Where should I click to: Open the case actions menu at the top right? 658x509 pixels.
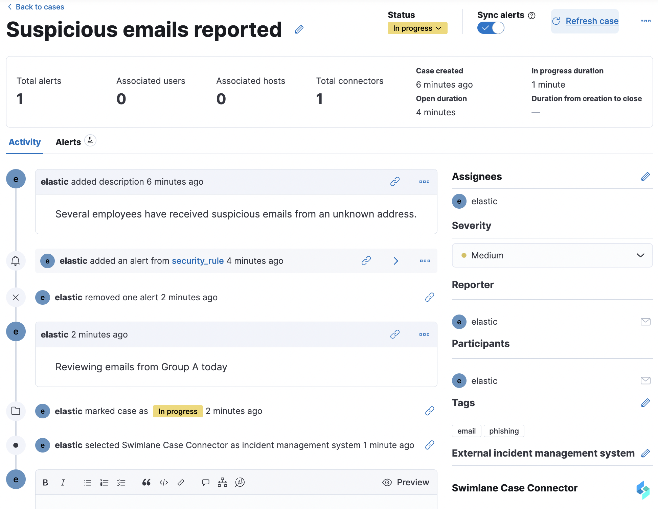(x=645, y=21)
